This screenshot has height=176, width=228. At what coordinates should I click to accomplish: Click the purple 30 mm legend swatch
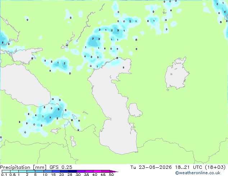point(81,171)
